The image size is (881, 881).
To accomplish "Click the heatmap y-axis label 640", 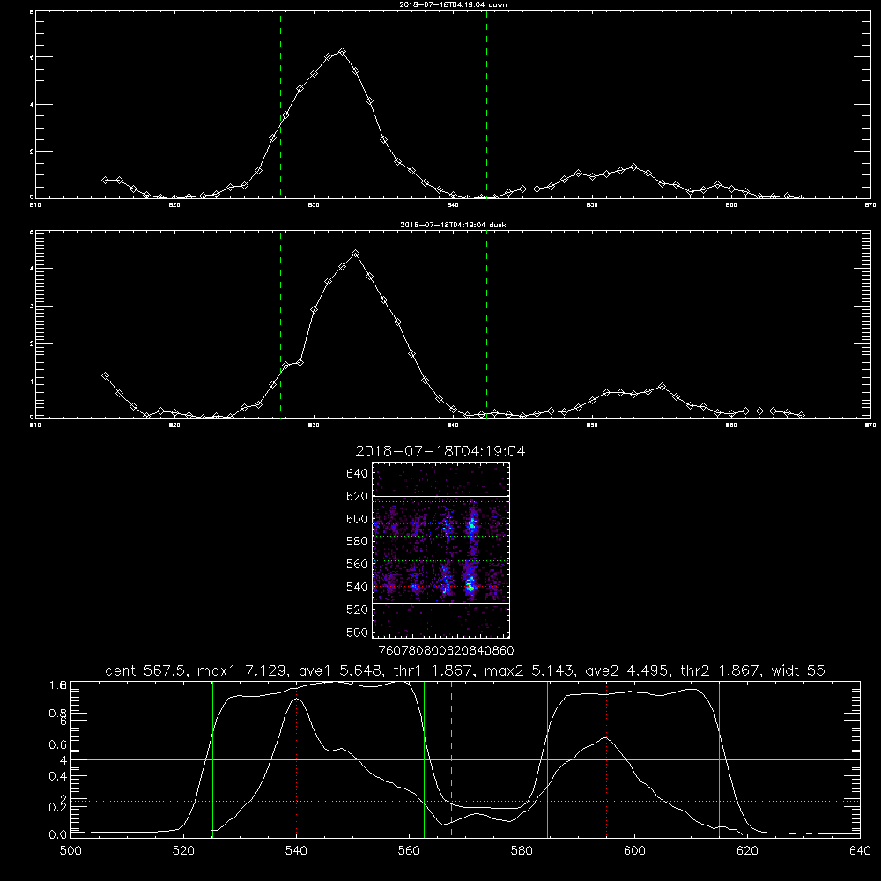I will point(358,474).
